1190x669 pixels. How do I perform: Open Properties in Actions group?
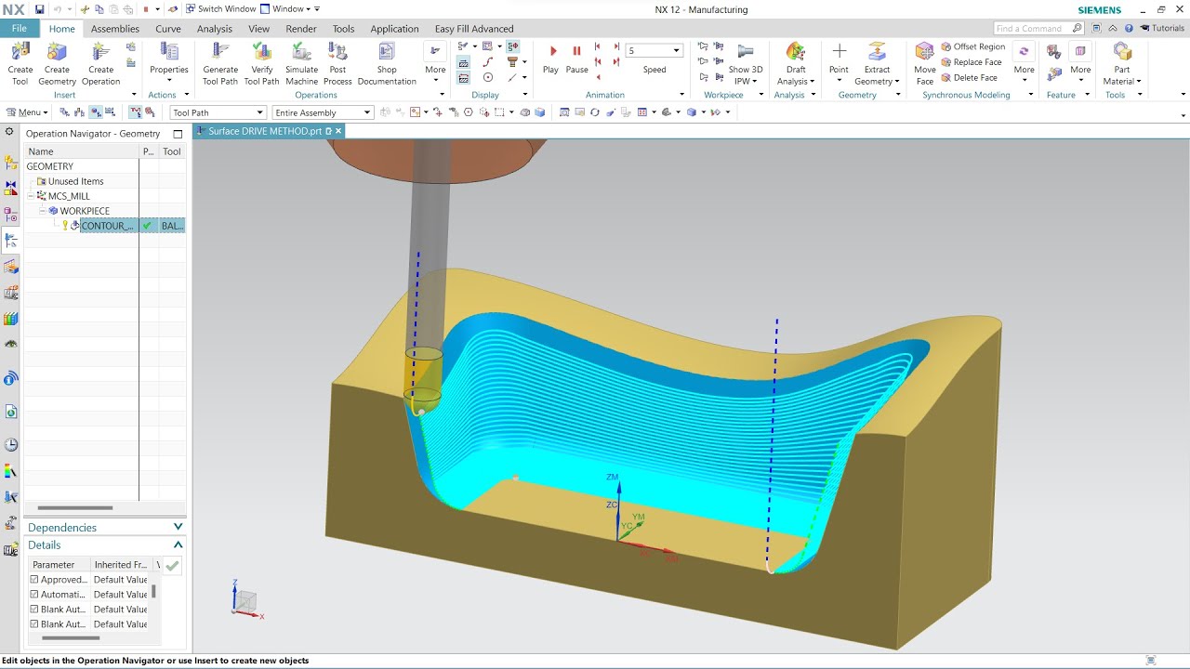tap(168, 63)
